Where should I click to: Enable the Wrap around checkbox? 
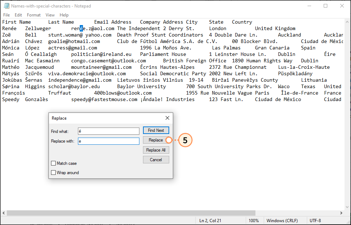click(x=53, y=173)
